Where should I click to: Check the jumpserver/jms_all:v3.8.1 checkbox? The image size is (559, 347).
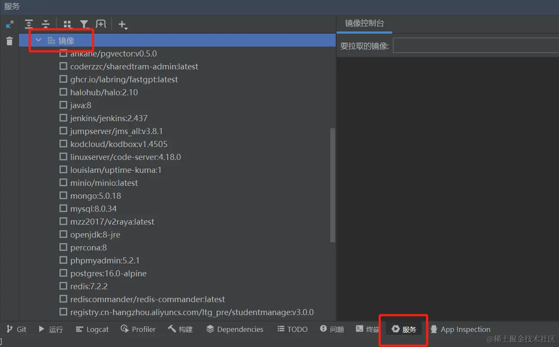pyautogui.click(x=63, y=131)
